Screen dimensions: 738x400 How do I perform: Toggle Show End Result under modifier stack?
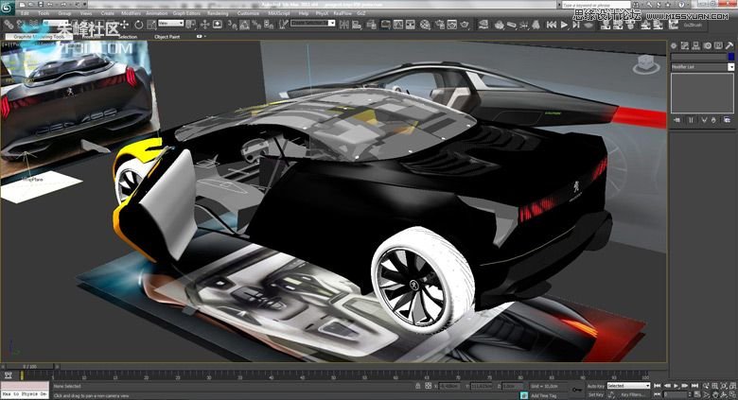[x=689, y=120]
